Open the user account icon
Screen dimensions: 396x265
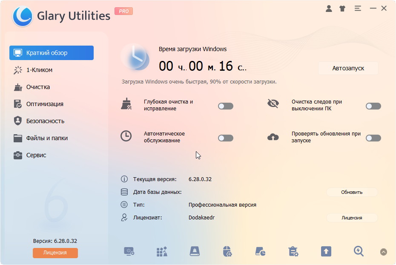[x=329, y=9]
